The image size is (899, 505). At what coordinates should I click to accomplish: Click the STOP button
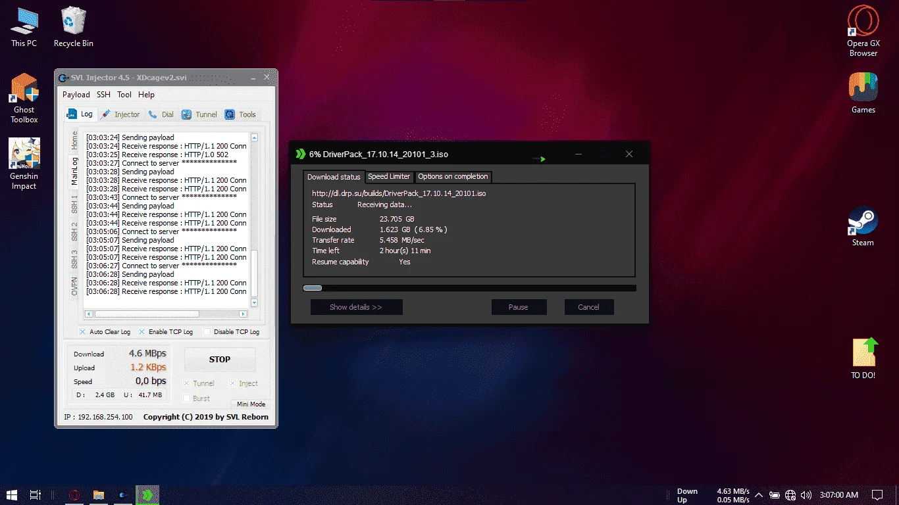pyautogui.click(x=220, y=360)
